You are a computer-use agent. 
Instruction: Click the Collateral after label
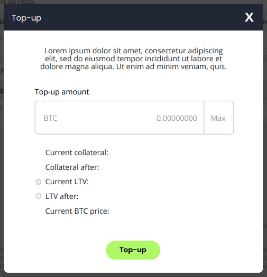tap(72, 167)
